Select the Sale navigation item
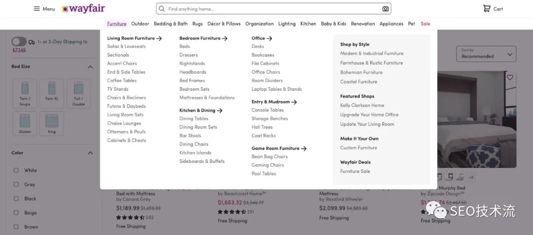 pyautogui.click(x=425, y=24)
